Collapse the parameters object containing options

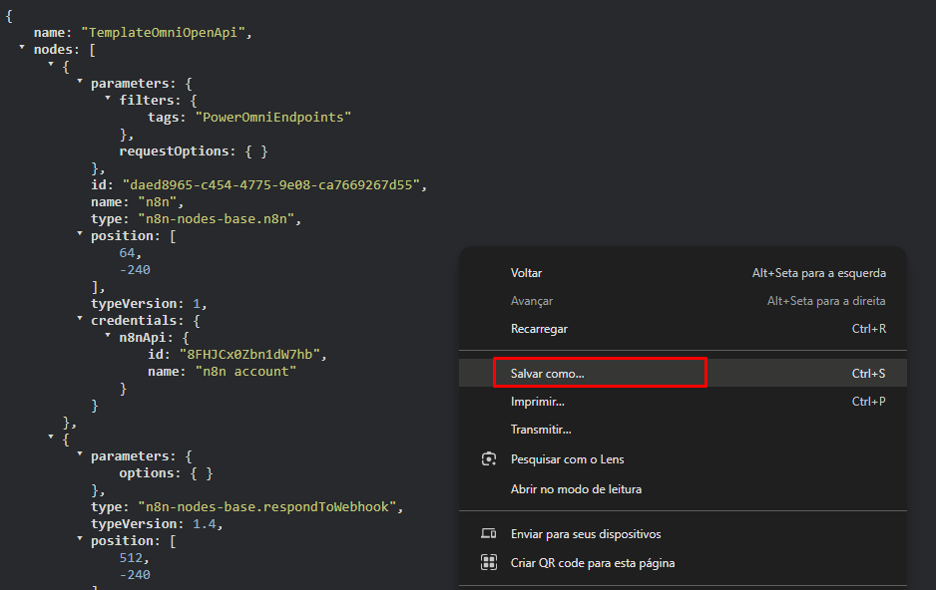pos(79,454)
